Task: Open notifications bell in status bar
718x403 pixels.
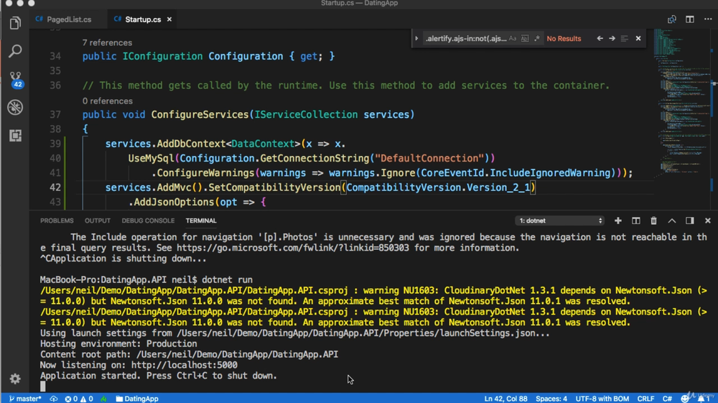Action: 703,399
